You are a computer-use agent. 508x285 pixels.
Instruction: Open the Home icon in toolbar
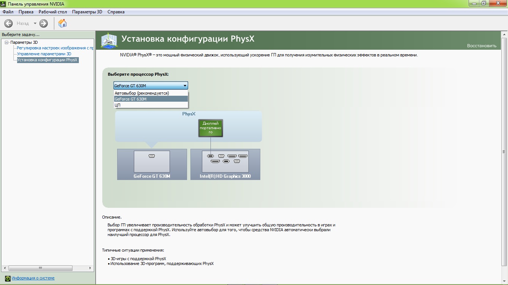coord(62,23)
